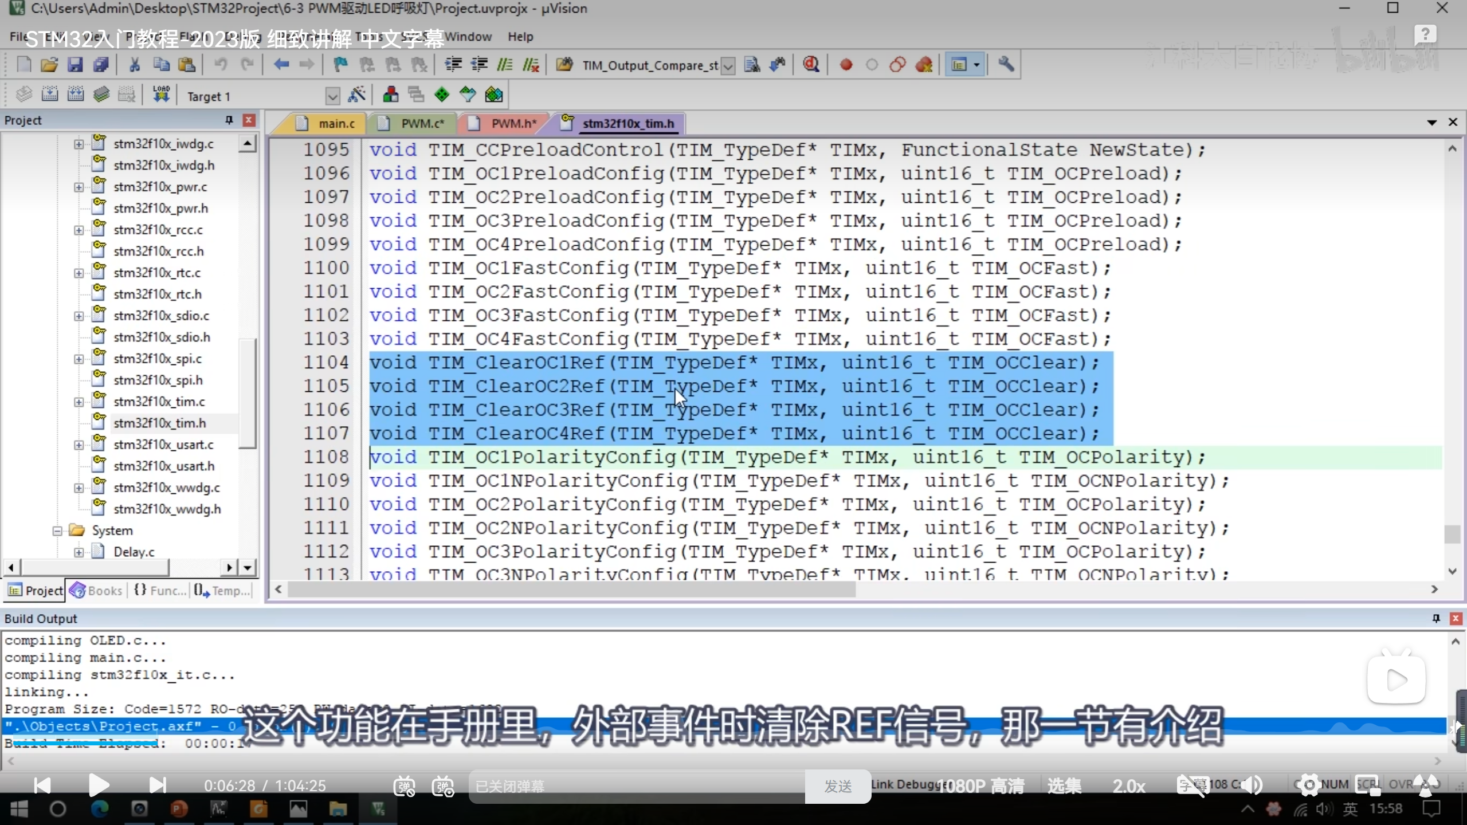Viewport: 1467px width, 825px height.
Task: Click the Start Debug Session icon
Action: point(810,65)
